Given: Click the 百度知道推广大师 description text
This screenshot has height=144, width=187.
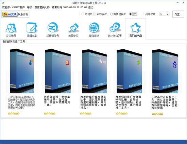Looking at the screenshot, I should coord(57,101).
